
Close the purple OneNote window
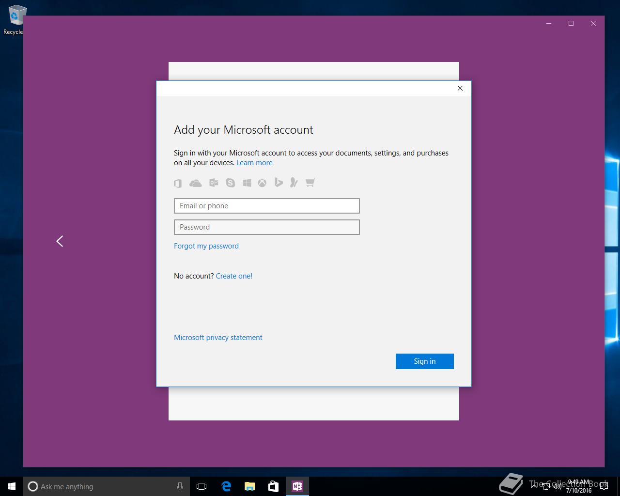tap(593, 23)
